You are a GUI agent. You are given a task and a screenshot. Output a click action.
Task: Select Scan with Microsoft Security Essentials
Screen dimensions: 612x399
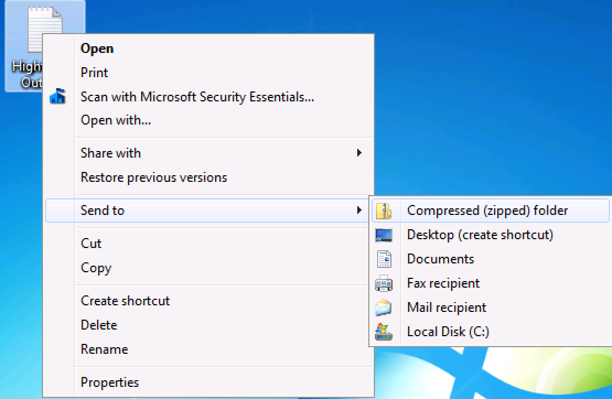[x=209, y=97]
